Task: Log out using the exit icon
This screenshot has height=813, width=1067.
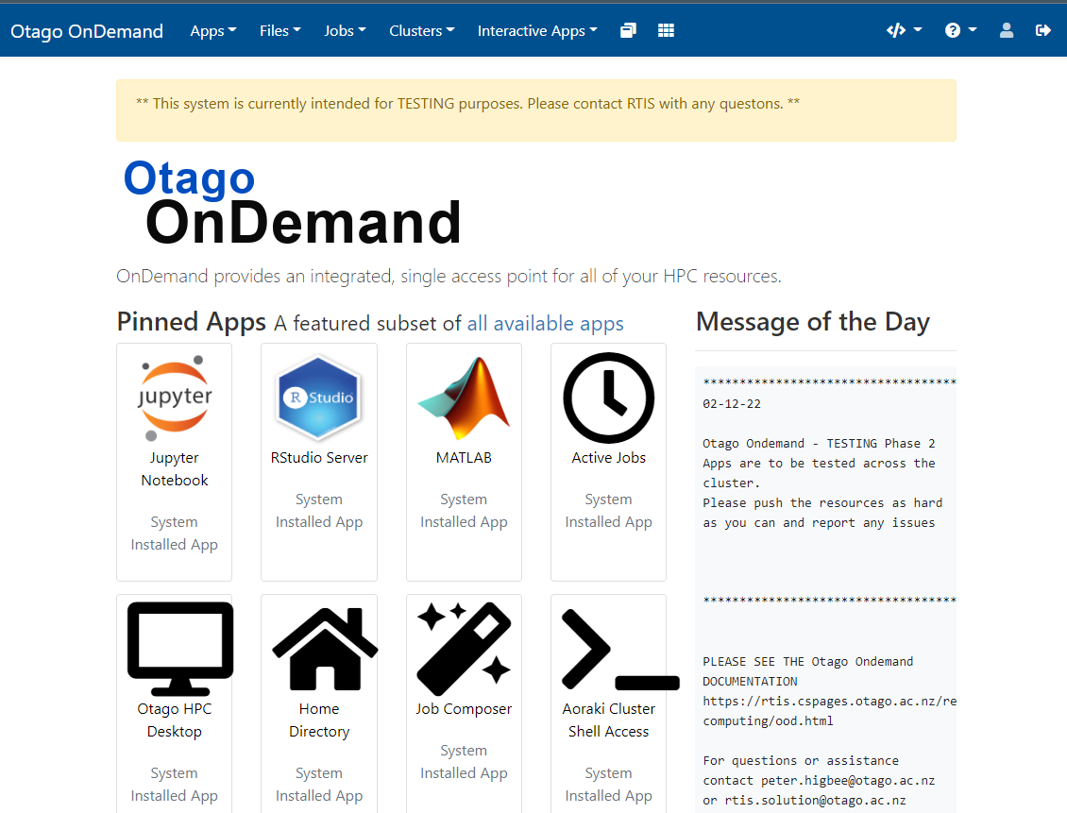Action: [1042, 29]
